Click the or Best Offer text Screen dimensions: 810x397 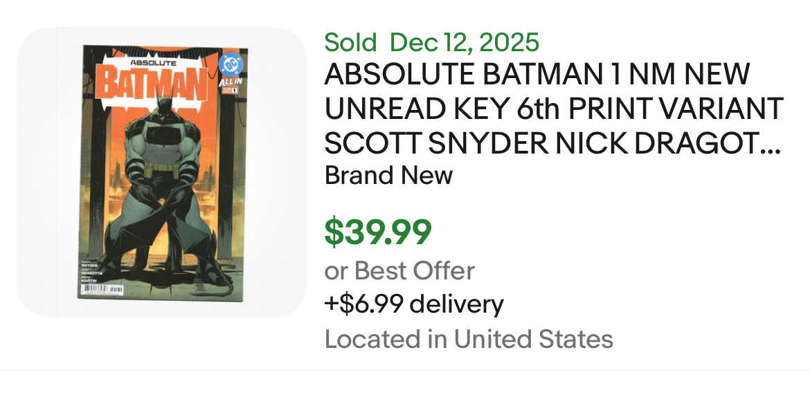[x=399, y=270]
